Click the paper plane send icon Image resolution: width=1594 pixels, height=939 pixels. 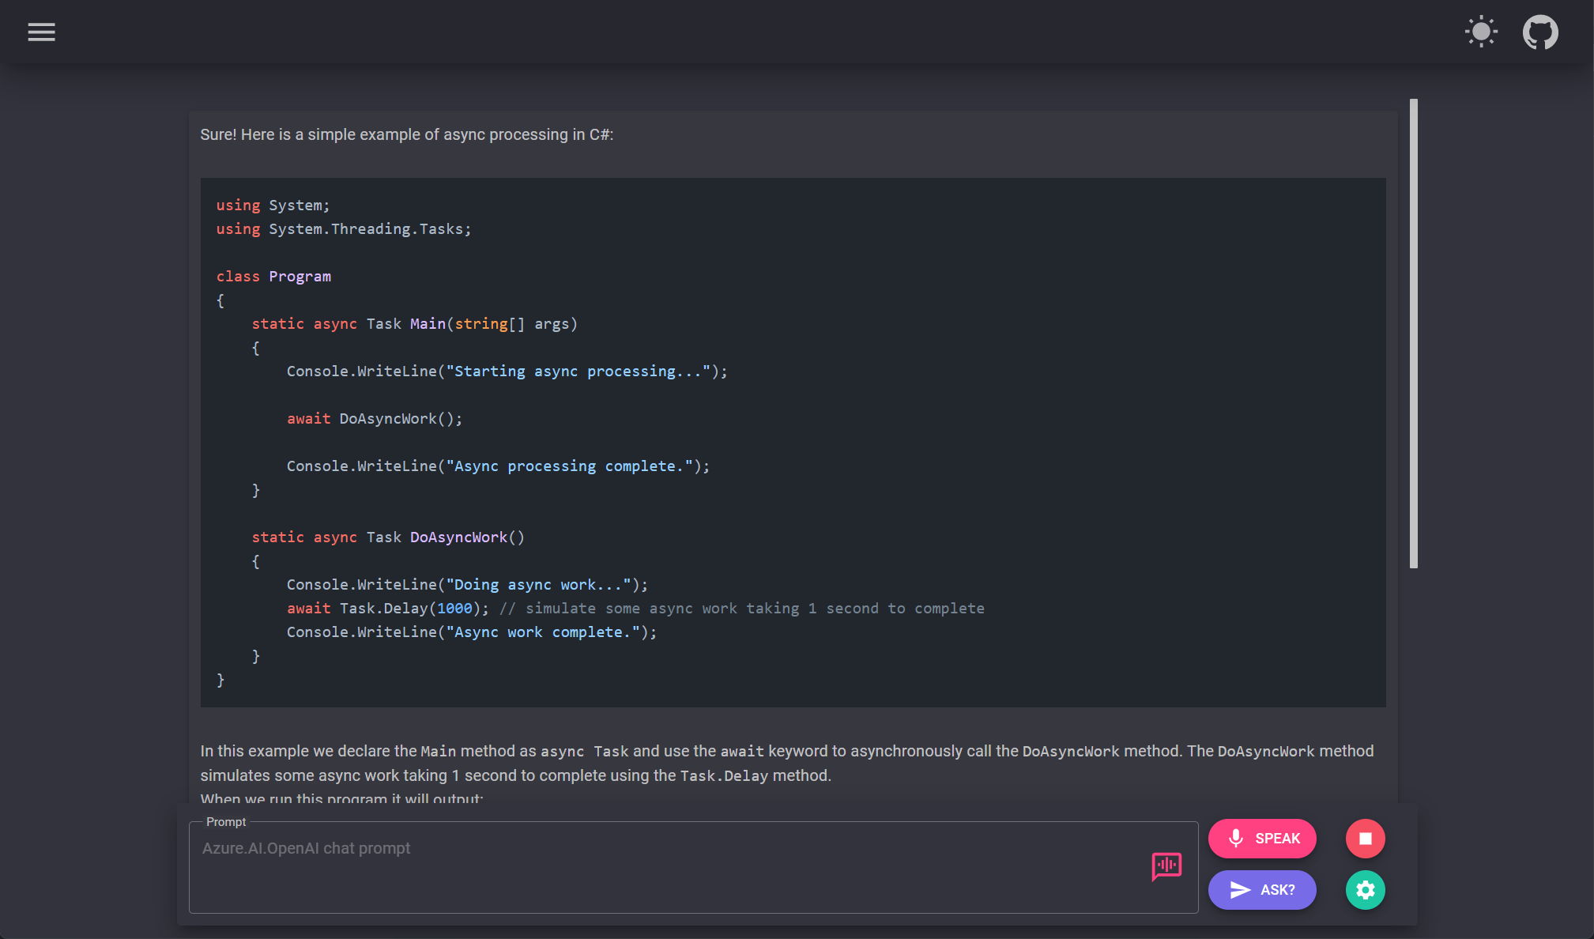[x=1240, y=890]
